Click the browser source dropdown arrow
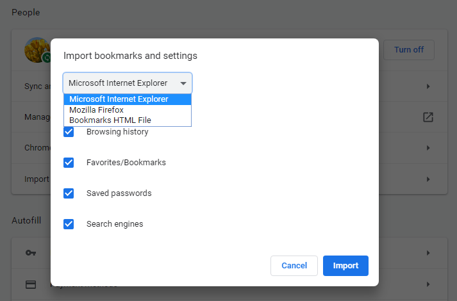 pyautogui.click(x=183, y=83)
